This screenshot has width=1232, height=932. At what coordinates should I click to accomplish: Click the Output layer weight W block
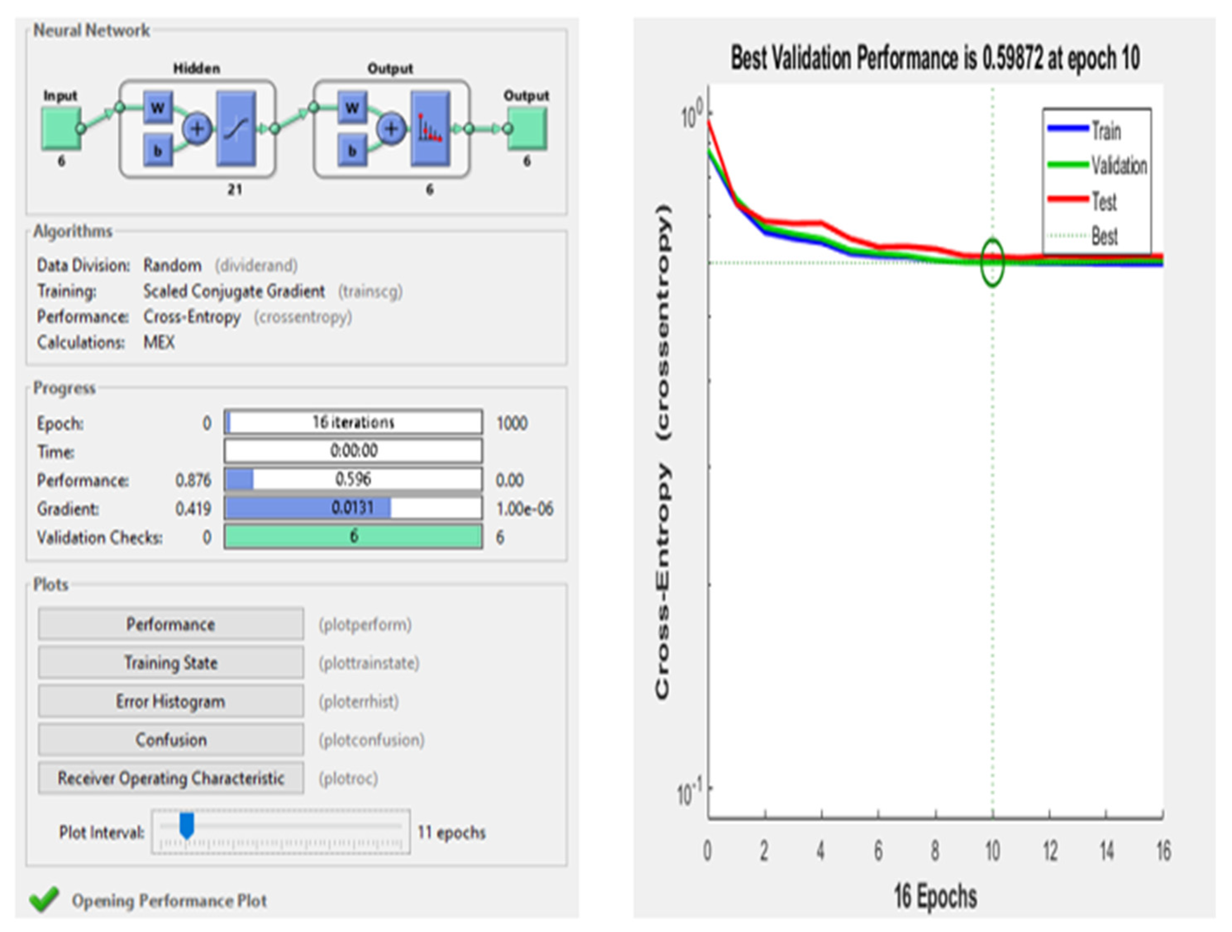coord(352,107)
